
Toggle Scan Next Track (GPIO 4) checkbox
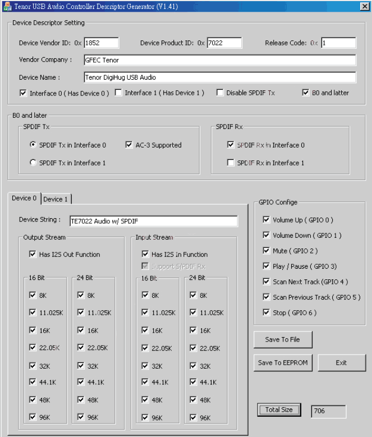click(266, 282)
